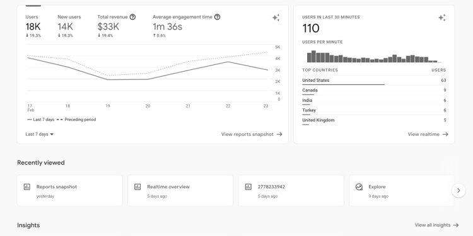Click the $33K revenue value

(108, 27)
